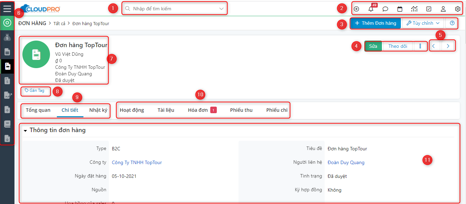Go to previous record with left arrow
The width and height of the screenshot is (466, 204).
click(x=434, y=46)
